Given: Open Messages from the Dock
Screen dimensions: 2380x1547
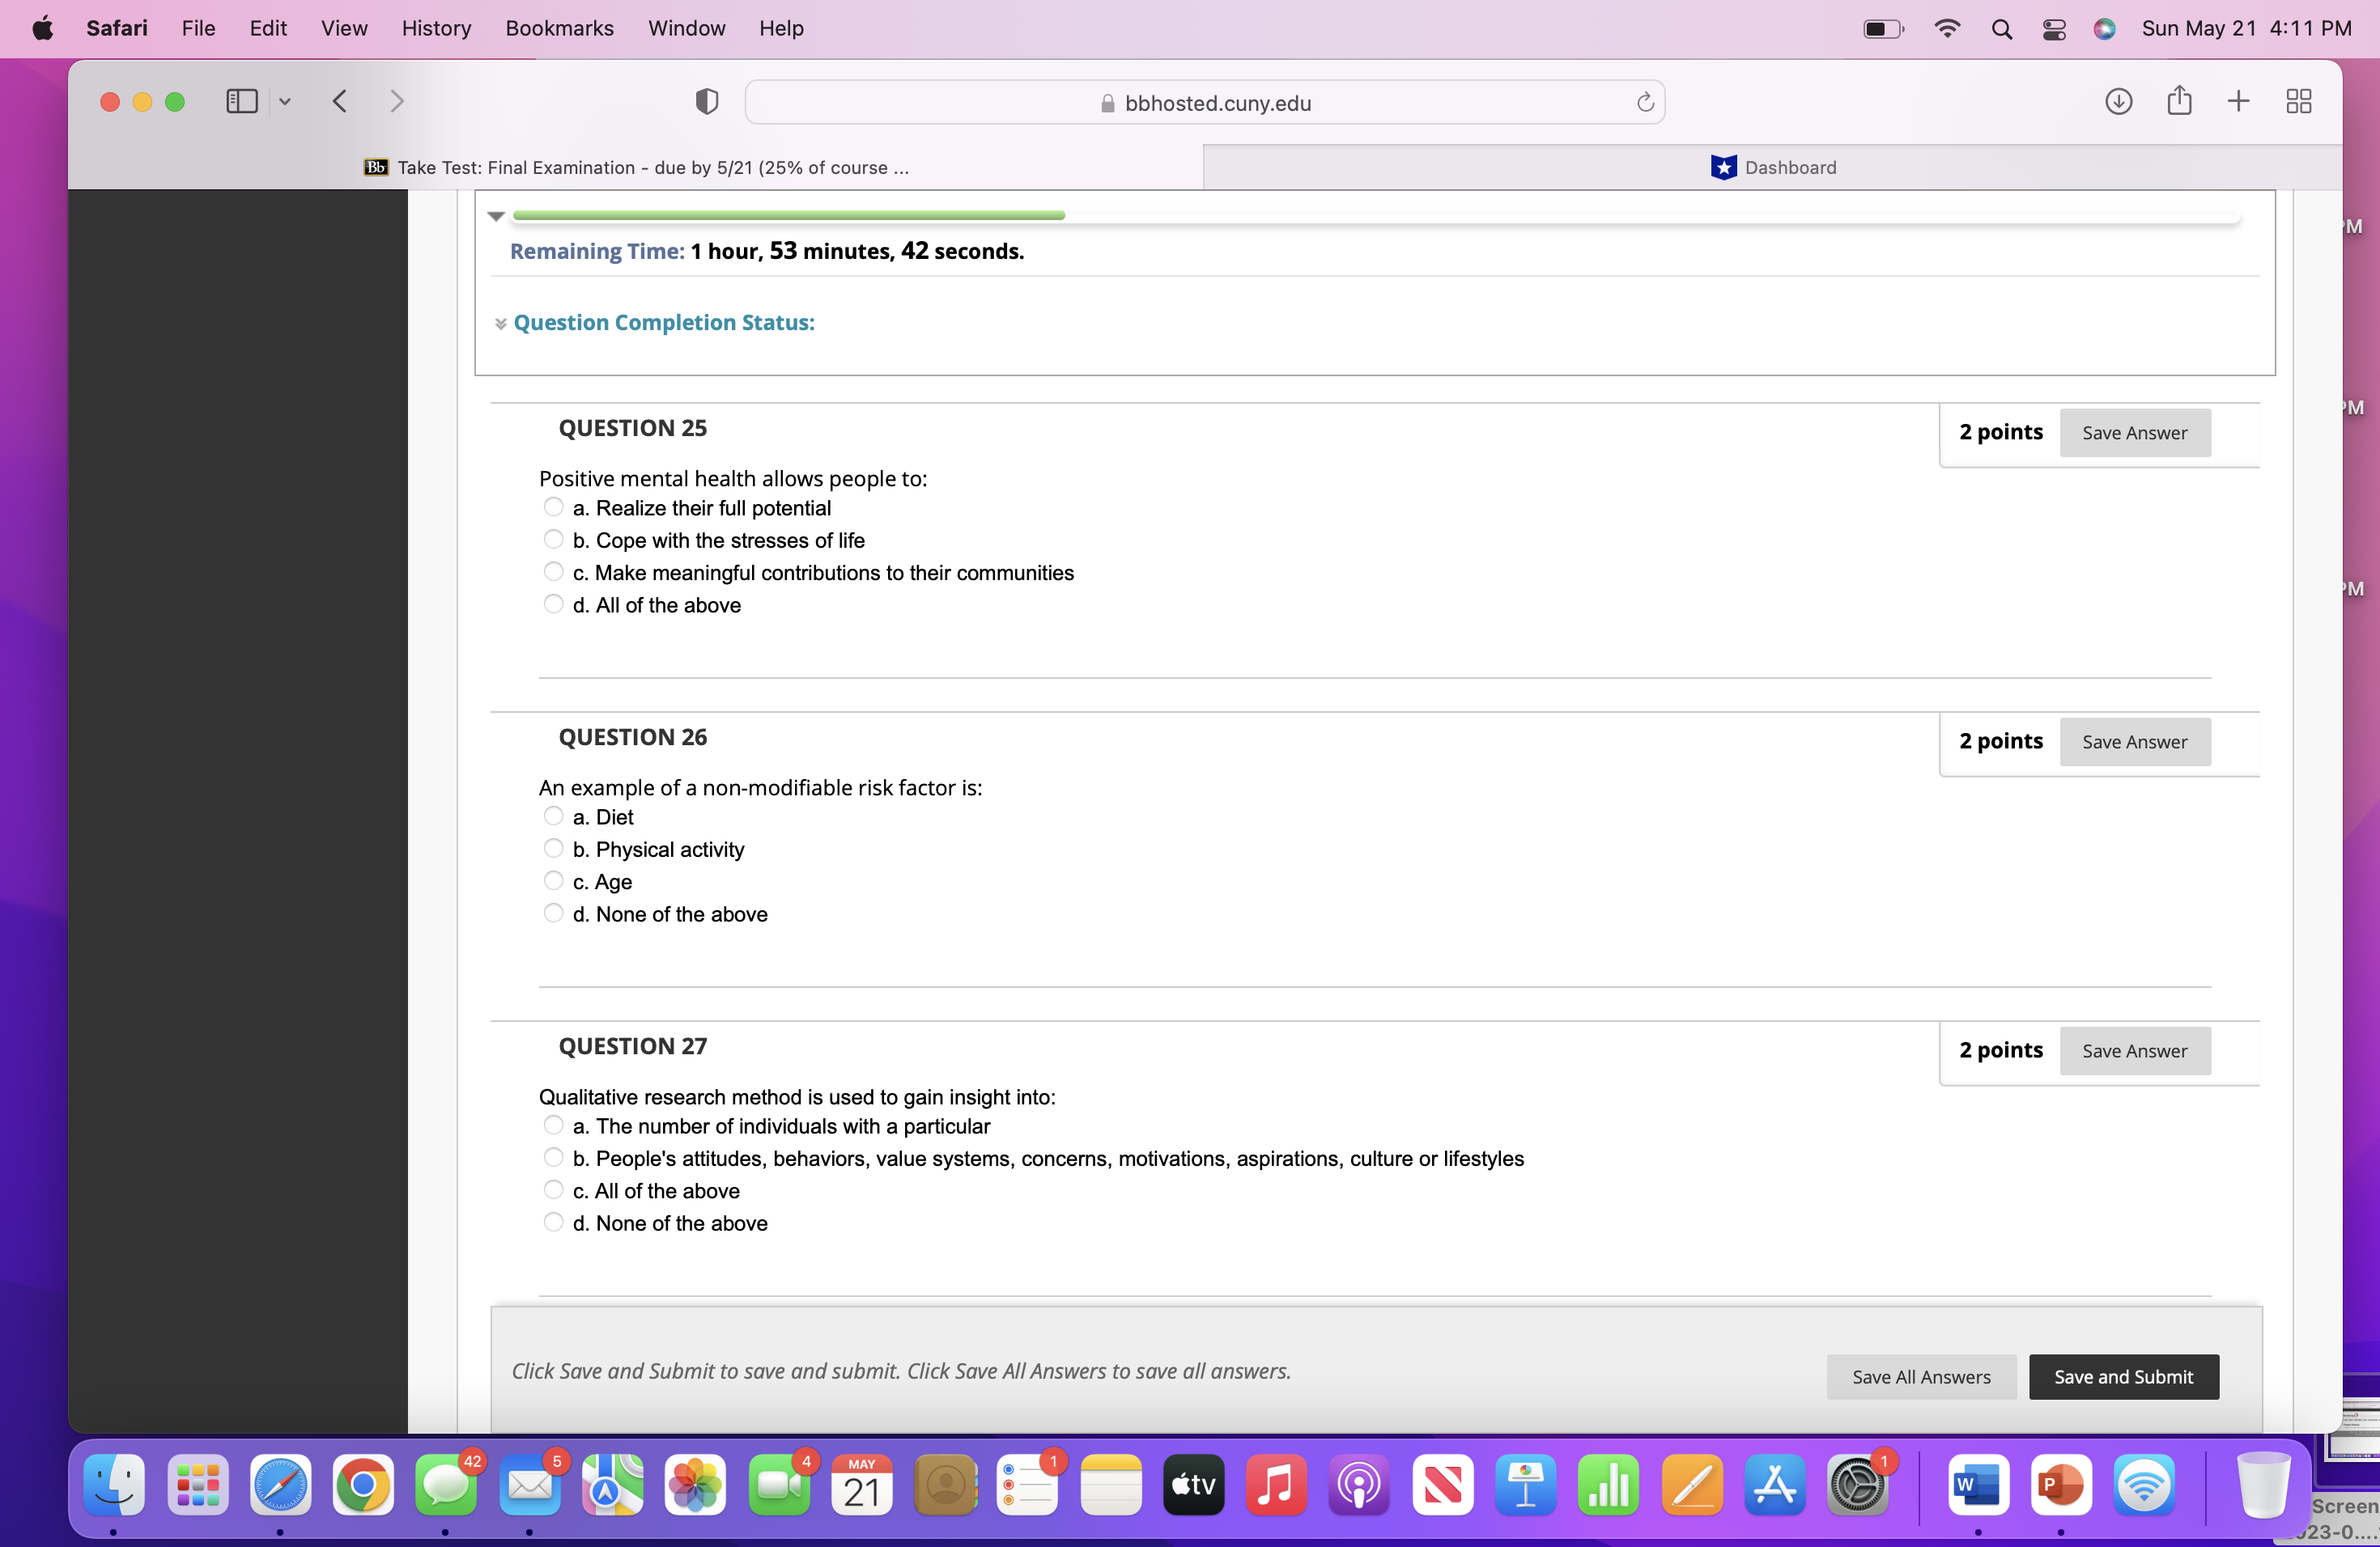Looking at the screenshot, I should point(446,1486).
